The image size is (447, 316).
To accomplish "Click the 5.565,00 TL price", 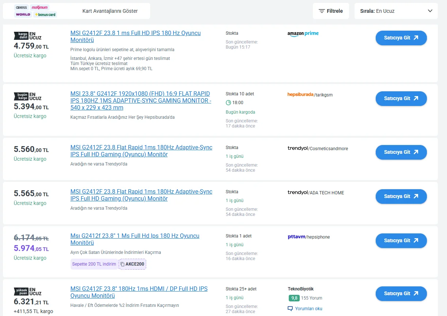I will (x=31, y=194).
